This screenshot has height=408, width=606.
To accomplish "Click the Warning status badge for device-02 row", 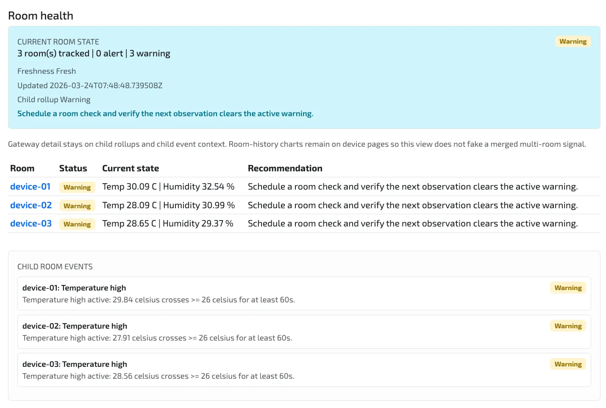I will pos(77,206).
